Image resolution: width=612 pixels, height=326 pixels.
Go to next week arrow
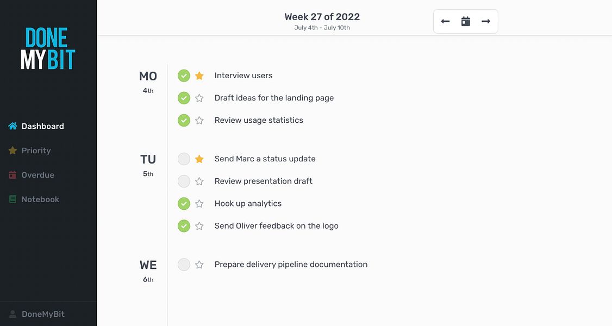coord(486,21)
